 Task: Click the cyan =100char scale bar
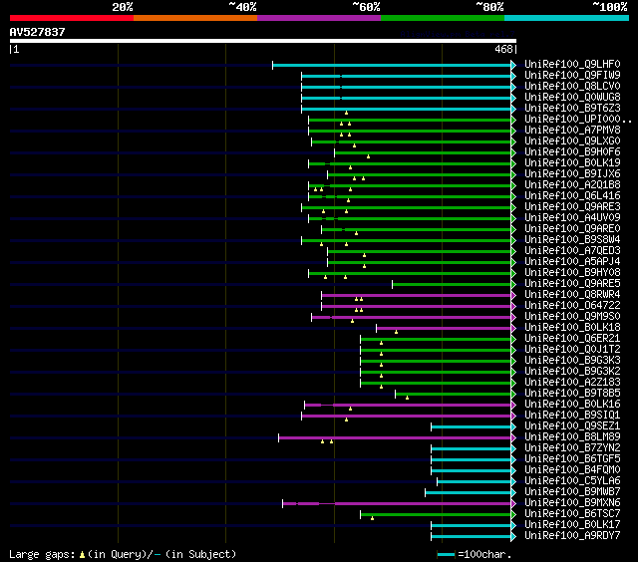446,555
